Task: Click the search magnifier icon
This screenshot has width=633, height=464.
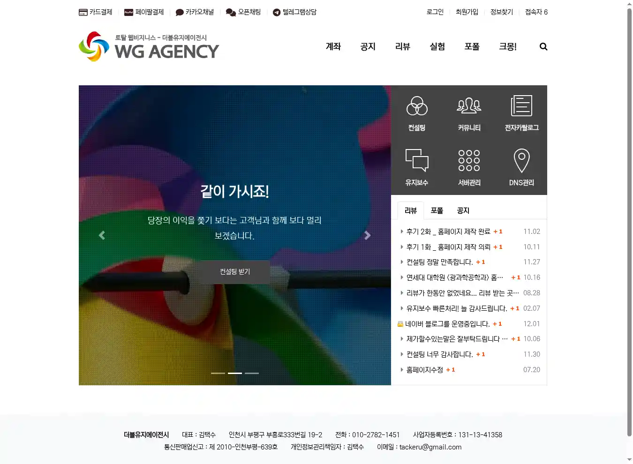Action: (543, 46)
